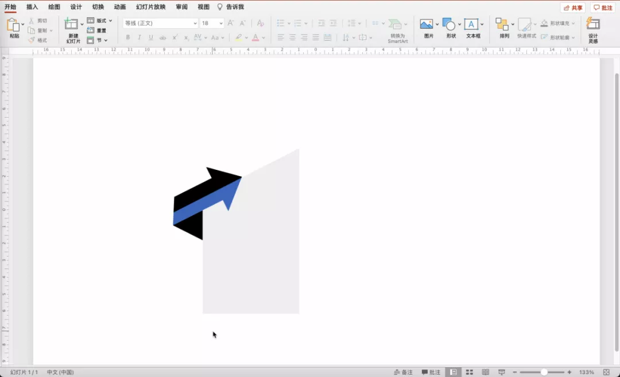Open the 幻灯片放映 tab
Screen dimensions: 620x377
pyautogui.click(x=150, y=7)
